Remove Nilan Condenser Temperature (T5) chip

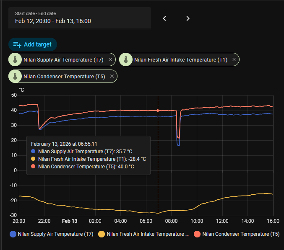click(112, 77)
